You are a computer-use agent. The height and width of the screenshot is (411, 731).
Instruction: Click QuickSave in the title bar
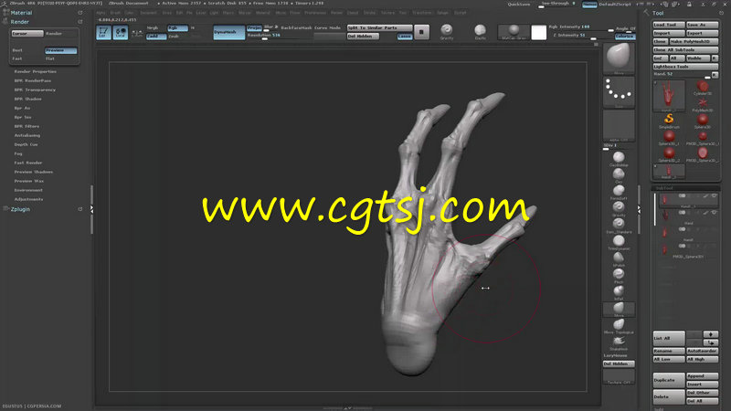pyautogui.click(x=519, y=5)
